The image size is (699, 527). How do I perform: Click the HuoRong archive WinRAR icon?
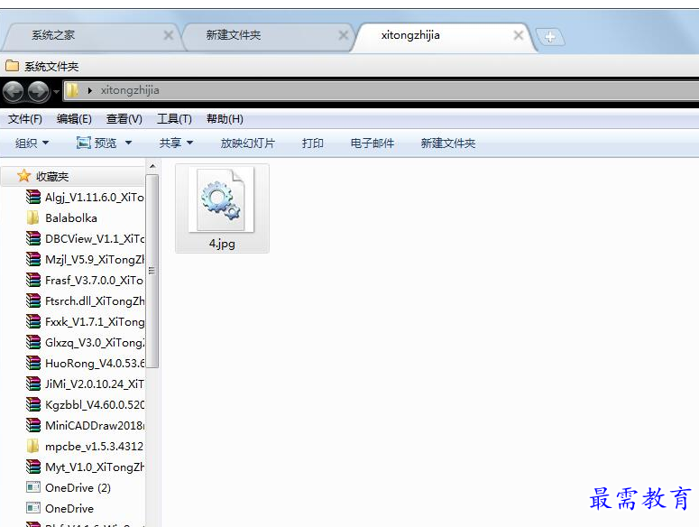[33, 363]
